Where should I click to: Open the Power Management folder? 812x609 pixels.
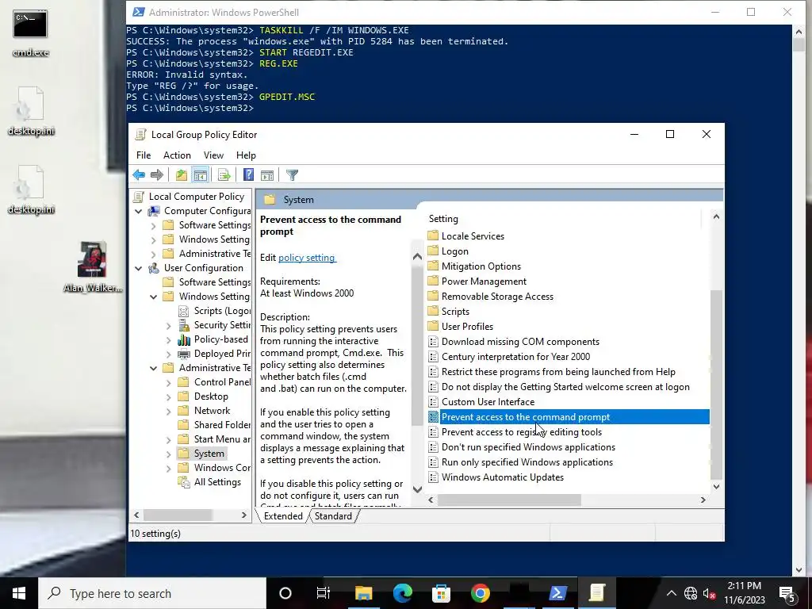[484, 282]
